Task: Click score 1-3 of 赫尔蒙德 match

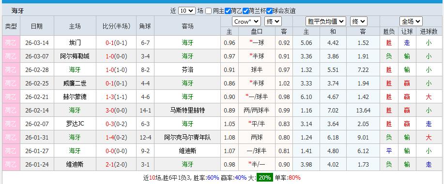Action: 109,97
